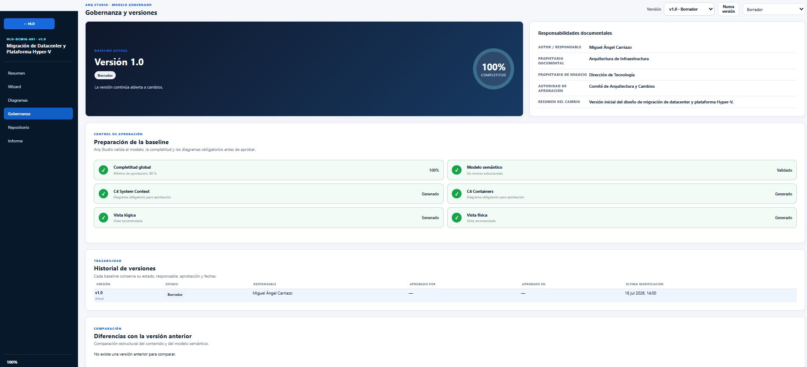Viewport: 807px width, 367px height.
Task: Click the 100% completitud progress ring
Action: (x=493, y=69)
